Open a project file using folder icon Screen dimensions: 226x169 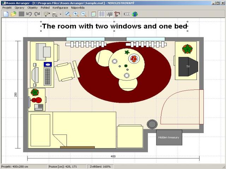coord(13,14)
